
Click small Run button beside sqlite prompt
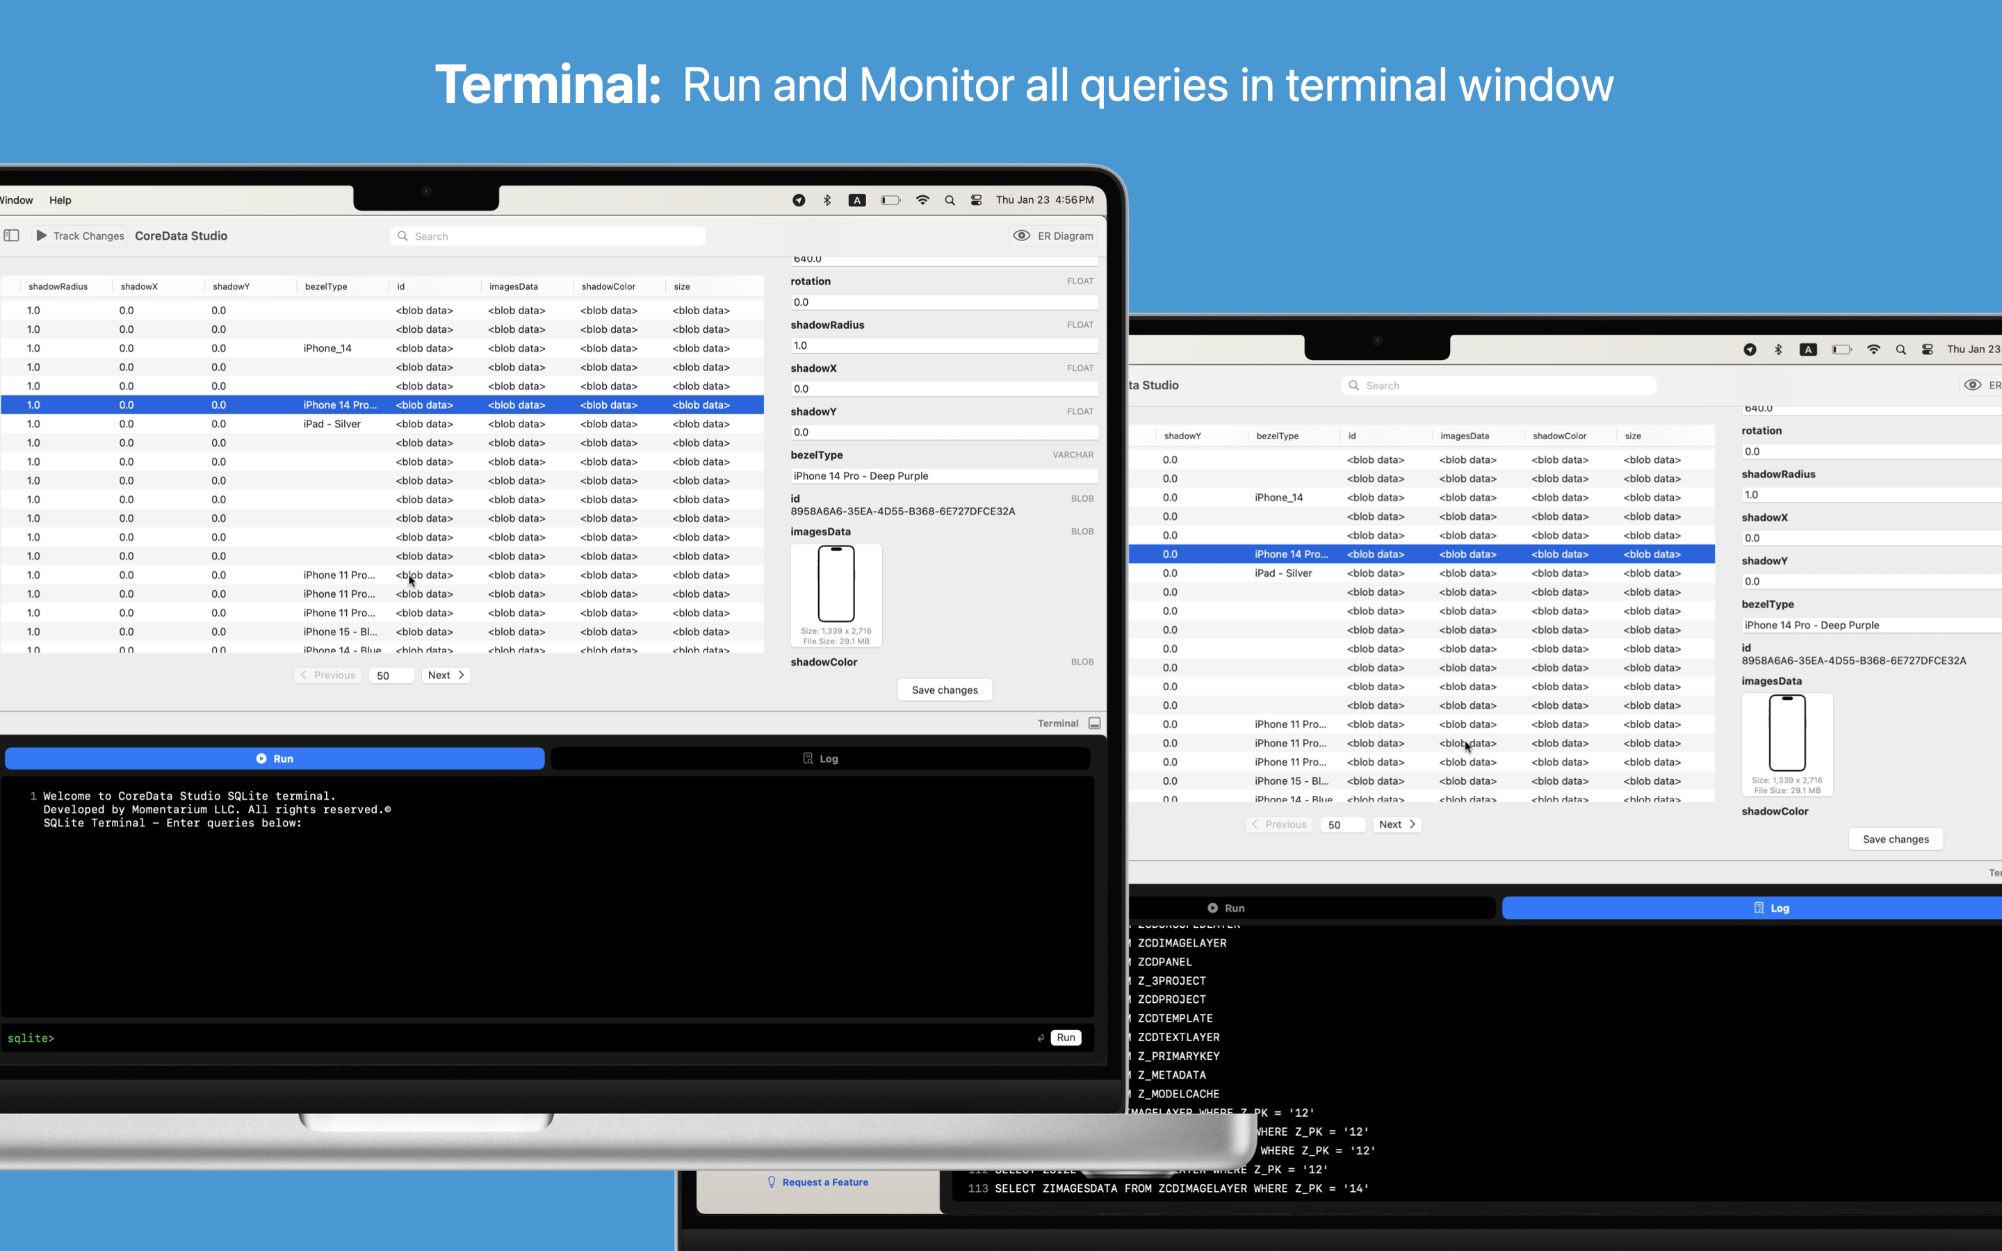[x=1066, y=1038]
